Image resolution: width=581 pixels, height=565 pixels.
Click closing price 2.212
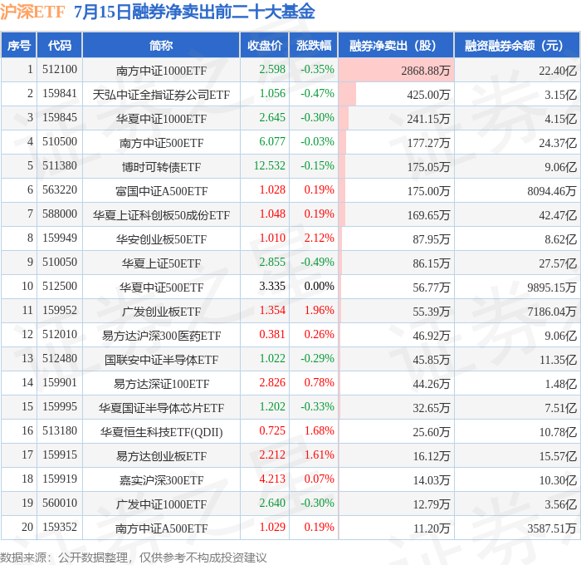pos(272,455)
